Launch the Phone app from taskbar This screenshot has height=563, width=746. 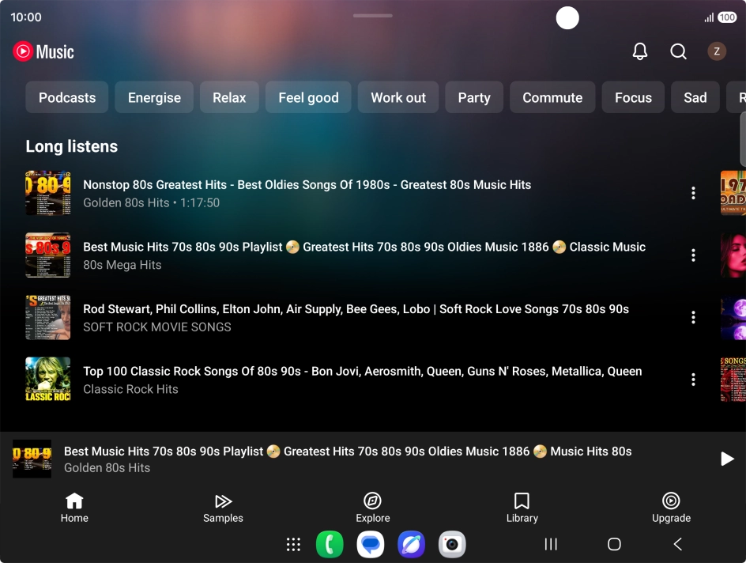[330, 544]
